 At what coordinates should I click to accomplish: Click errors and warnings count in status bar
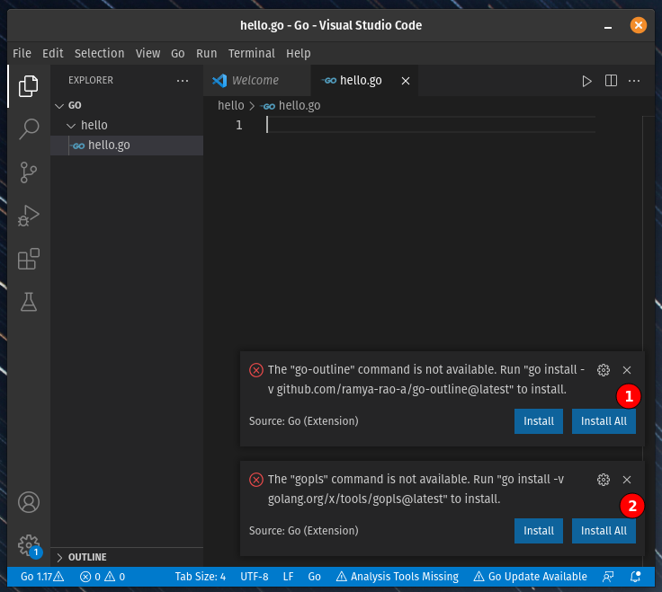pyautogui.click(x=103, y=577)
